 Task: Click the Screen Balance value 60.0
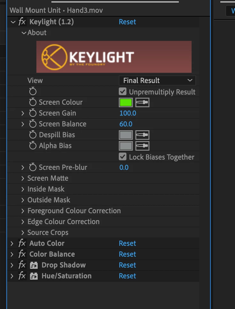click(x=126, y=124)
